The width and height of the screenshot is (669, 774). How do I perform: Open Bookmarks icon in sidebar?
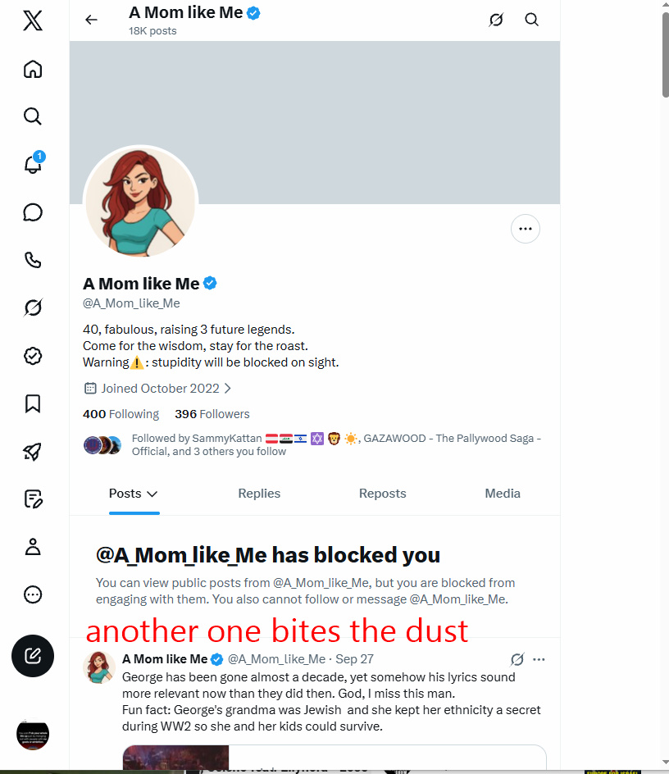tap(33, 403)
